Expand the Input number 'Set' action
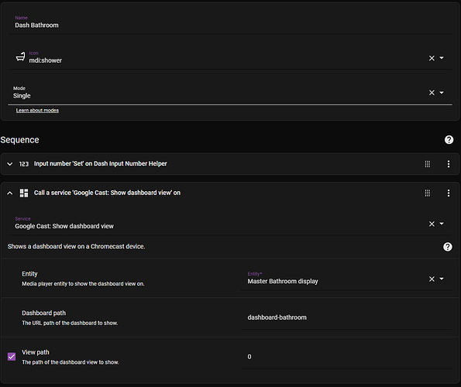 10,164
